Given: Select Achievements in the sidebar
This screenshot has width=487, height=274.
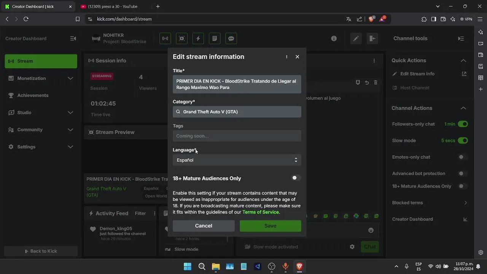Looking at the screenshot, I should tap(33, 95).
